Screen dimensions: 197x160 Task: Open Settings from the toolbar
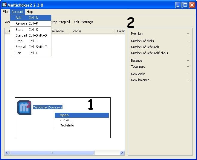(87, 22)
